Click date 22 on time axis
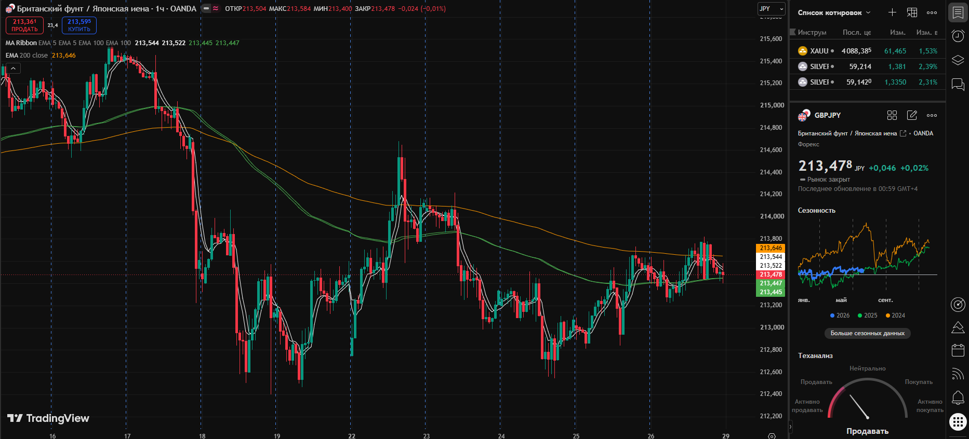The width and height of the screenshot is (969, 439). click(352, 436)
